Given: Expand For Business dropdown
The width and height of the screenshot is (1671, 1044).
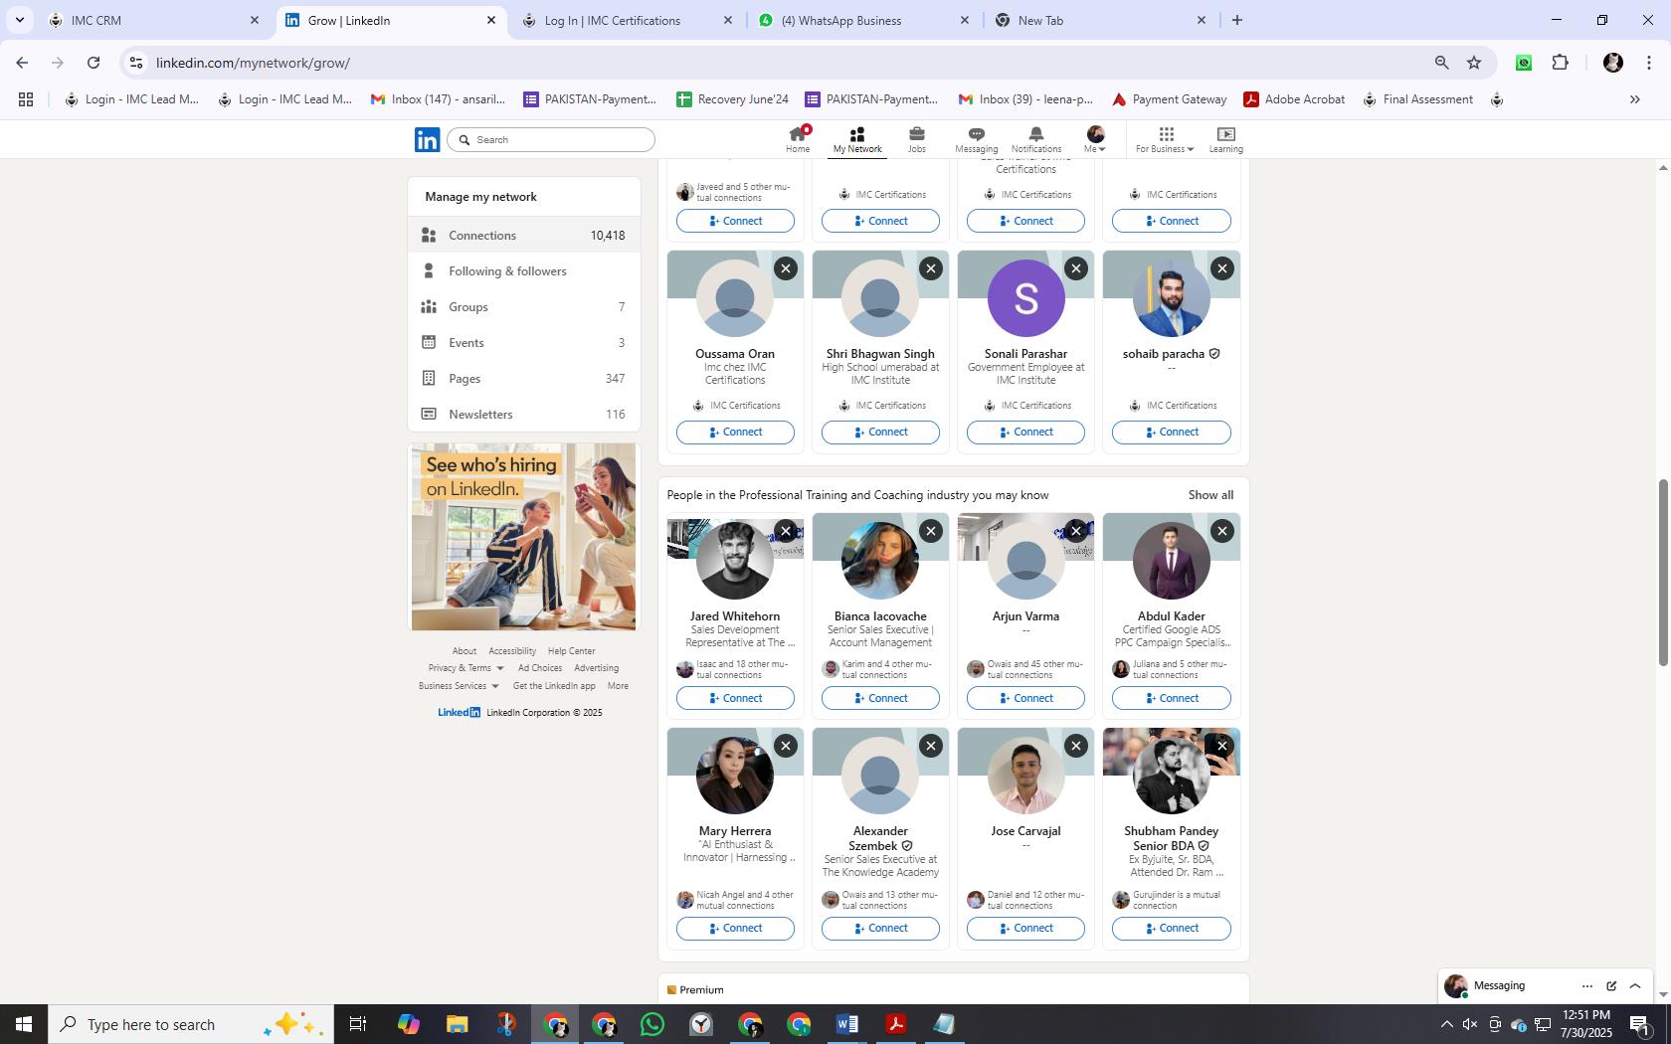Looking at the screenshot, I should (x=1165, y=139).
